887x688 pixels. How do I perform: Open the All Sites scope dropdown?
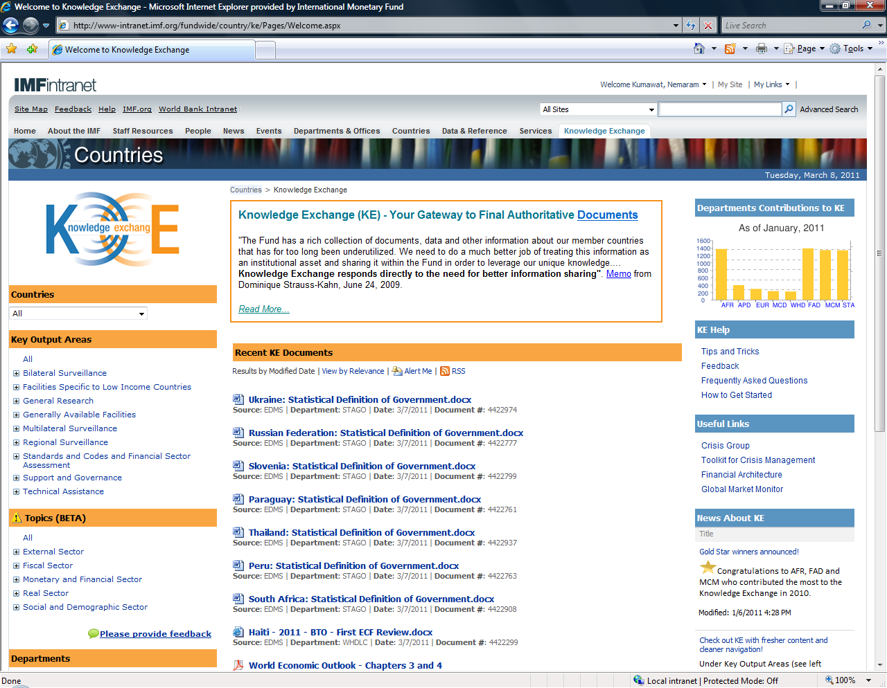pyautogui.click(x=598, y=109)
